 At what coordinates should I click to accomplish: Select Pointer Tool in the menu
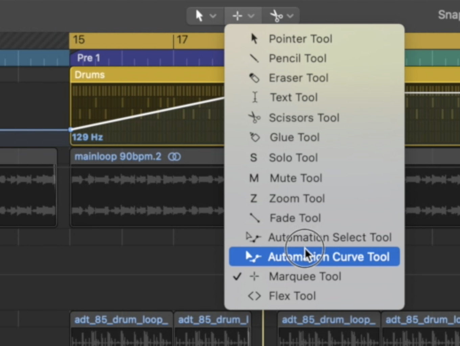[300, 39]
